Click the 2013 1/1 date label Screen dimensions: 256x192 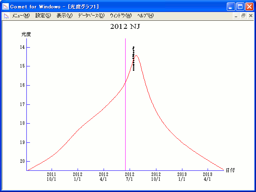tap(182, 177)
